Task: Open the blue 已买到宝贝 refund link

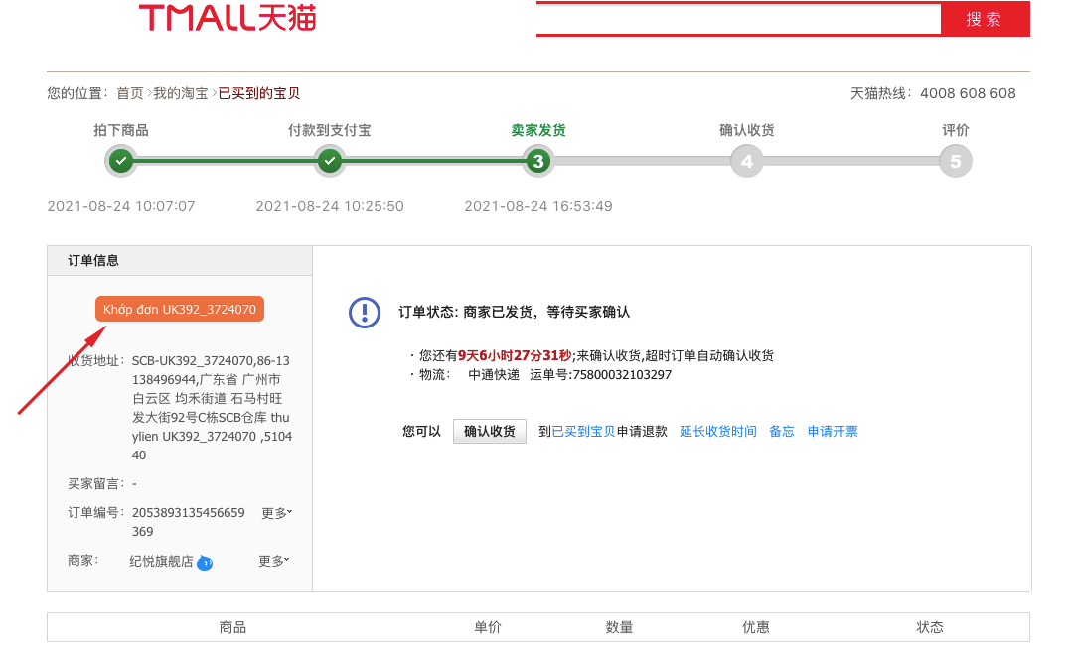Action: [583, 431]
